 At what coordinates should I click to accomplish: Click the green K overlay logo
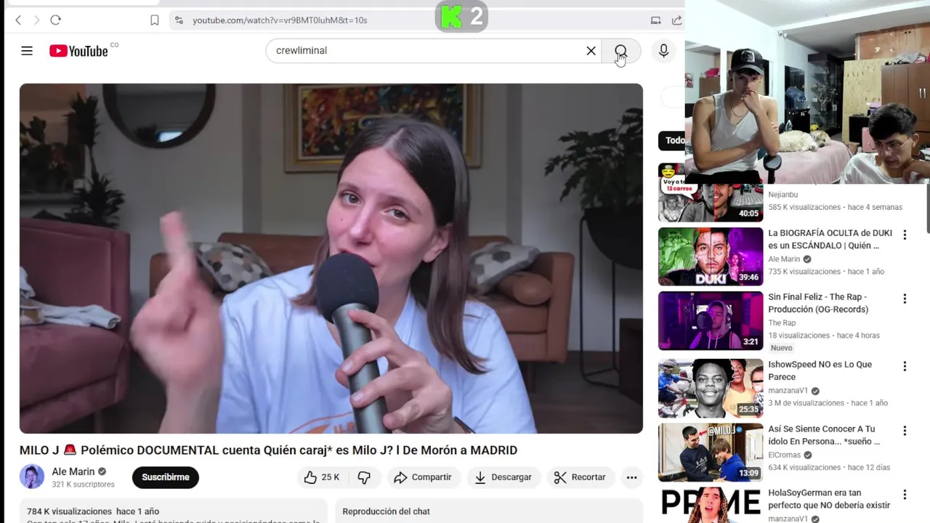452,16
